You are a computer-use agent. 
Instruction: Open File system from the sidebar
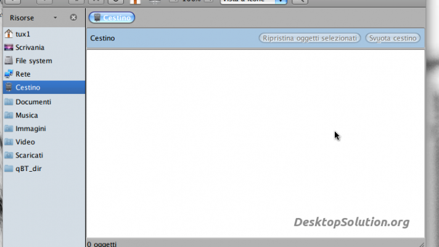(x=44, y=61)
